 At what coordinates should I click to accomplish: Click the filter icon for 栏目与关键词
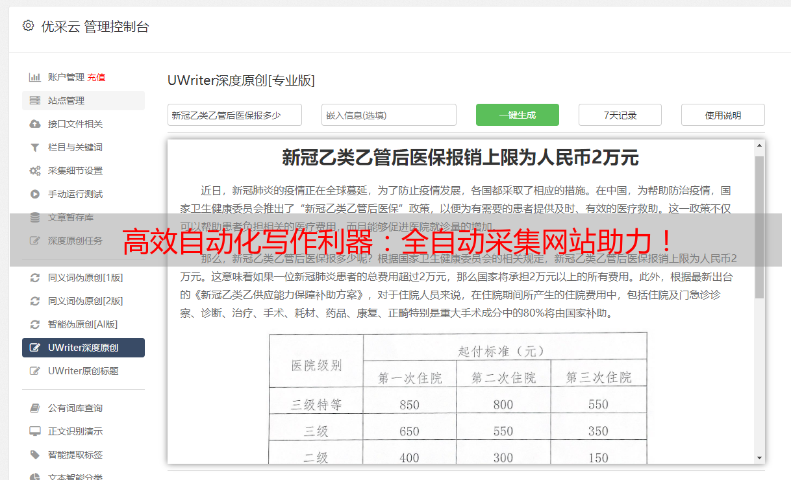click(35, 147)
